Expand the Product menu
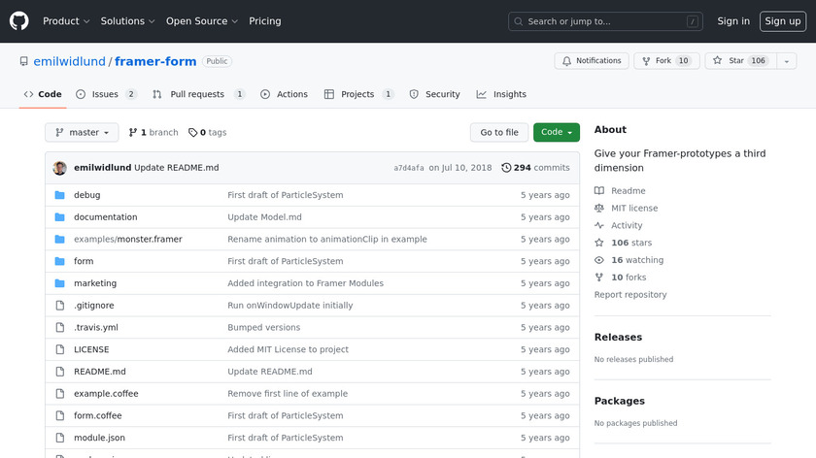 [x=66, y=21]
